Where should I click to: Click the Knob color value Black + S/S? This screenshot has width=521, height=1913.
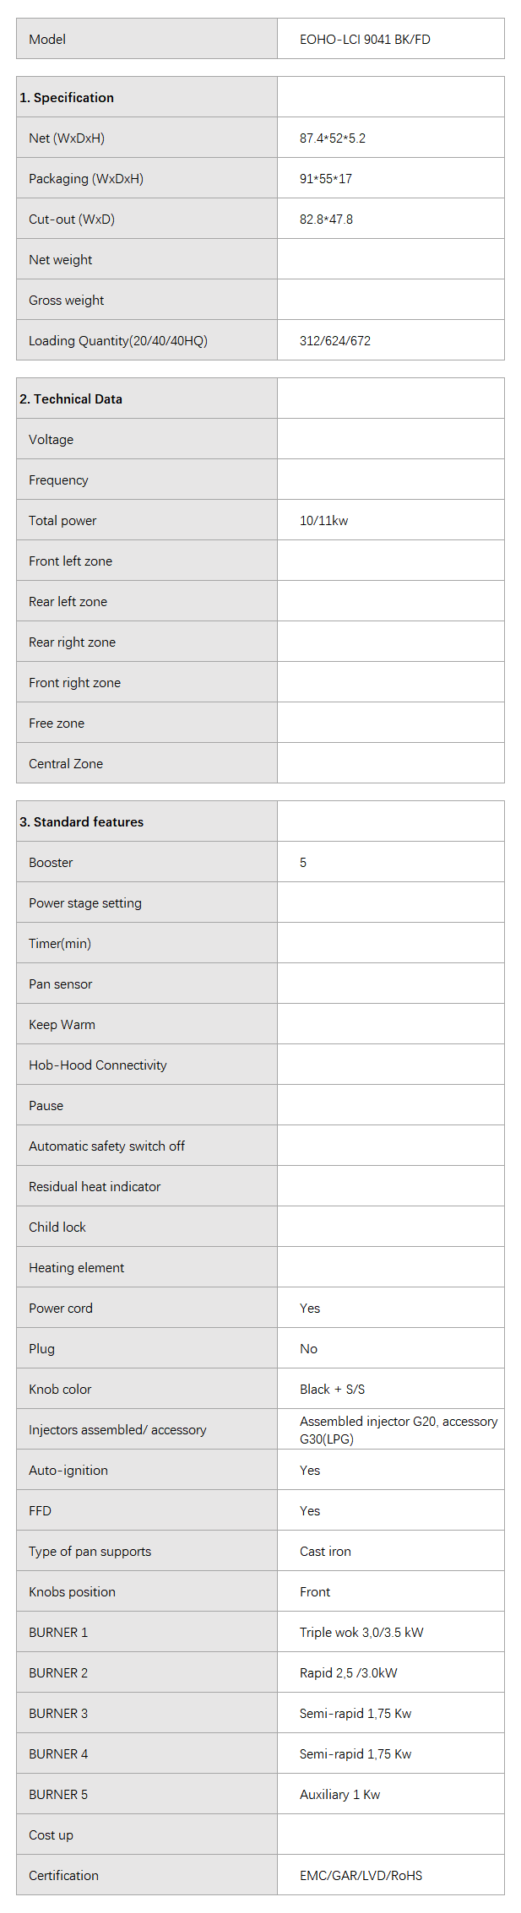point(332,1390)
